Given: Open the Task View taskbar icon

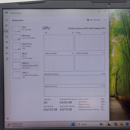Looking at the screenshot, I should point(109,124).
